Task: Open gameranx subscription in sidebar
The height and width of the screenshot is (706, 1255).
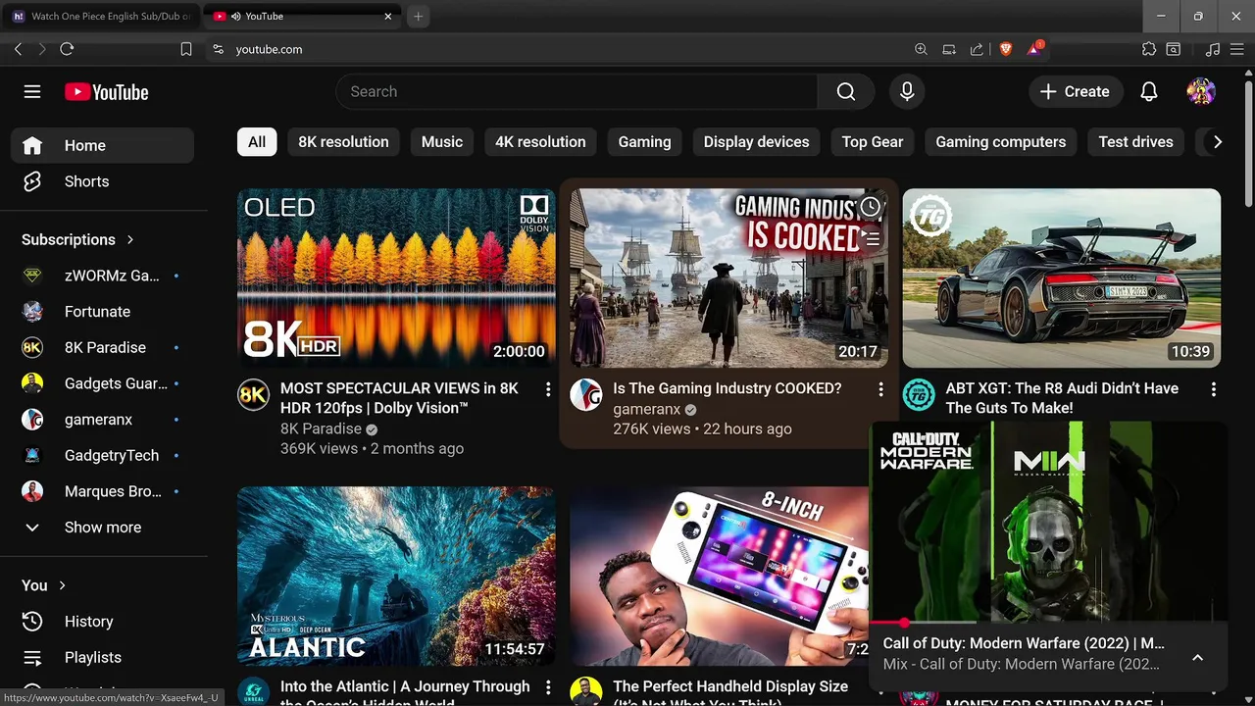Action: 103,420
